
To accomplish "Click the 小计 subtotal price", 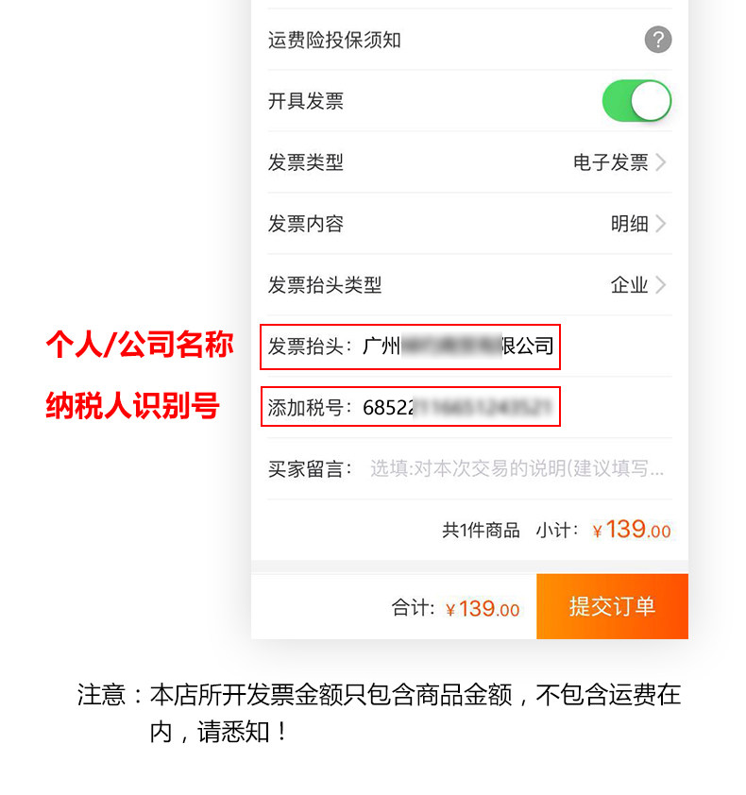I will 632,530.
